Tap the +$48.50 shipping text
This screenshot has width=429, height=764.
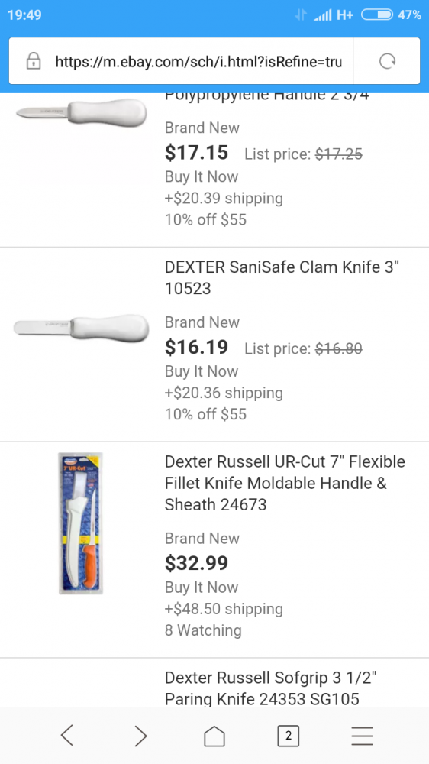[224, 609]
